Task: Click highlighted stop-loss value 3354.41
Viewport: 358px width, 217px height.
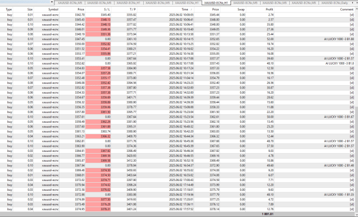Action: pyautogui.click(x=106, y=49)
